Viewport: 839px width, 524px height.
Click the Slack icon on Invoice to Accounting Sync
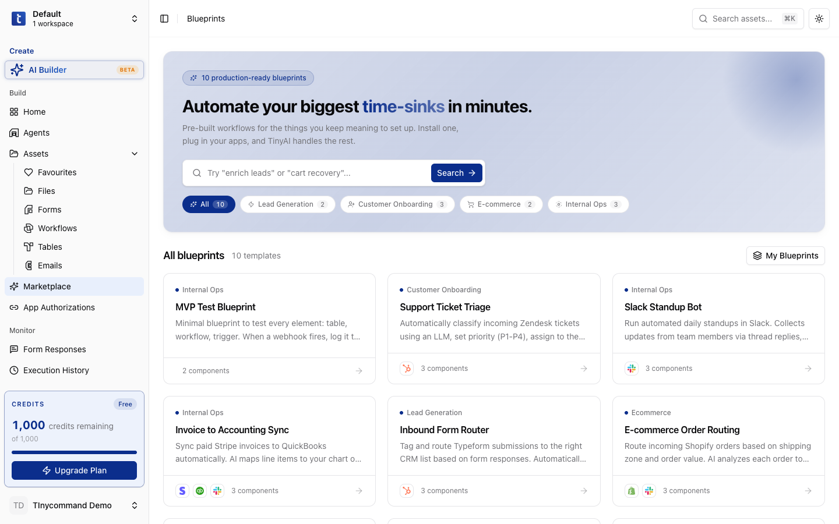217,491
